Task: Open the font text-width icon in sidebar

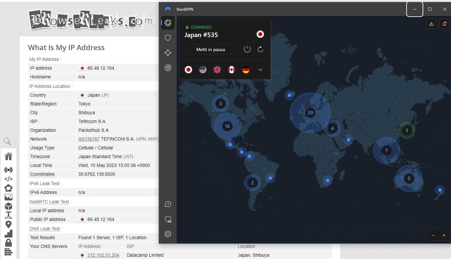Action: 8,215
